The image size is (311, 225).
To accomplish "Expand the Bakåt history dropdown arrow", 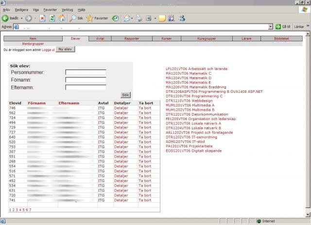I will (21, 18).
